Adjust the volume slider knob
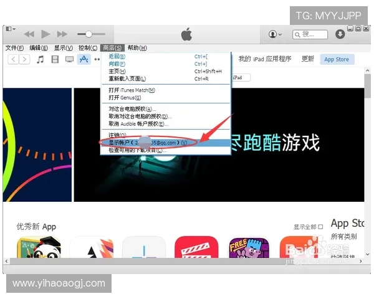The image size is (374, 299). [x=89, y=34]
